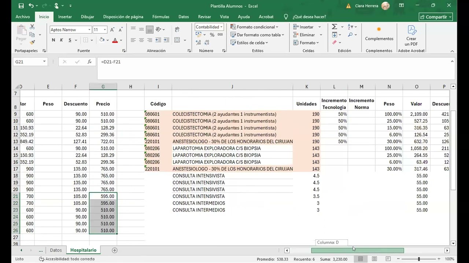Decrease decimal places
Viewport: 469px width, 263px height.
[x=207, y=42]
